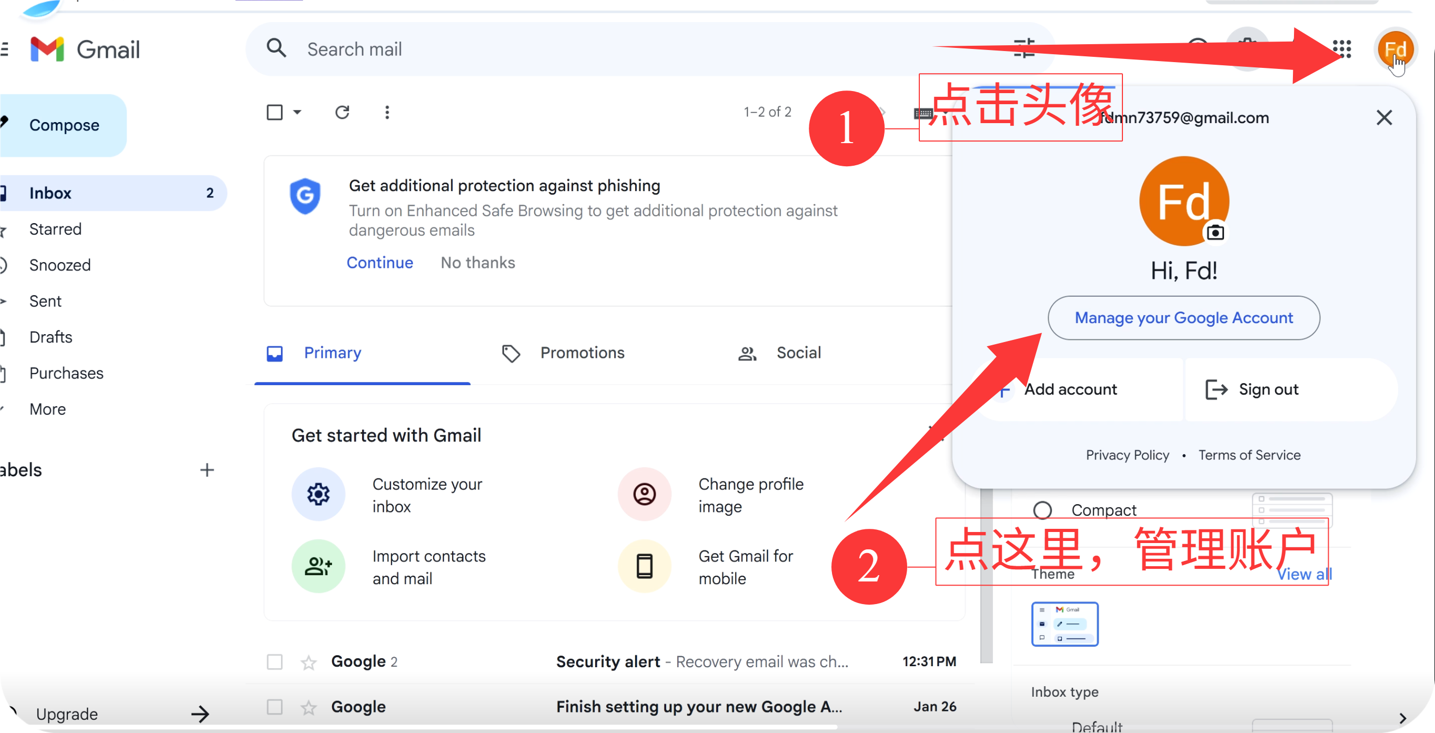Click the Customize your inbox gear icon
The image size is (1435, 733).
(x=318, y=494)
